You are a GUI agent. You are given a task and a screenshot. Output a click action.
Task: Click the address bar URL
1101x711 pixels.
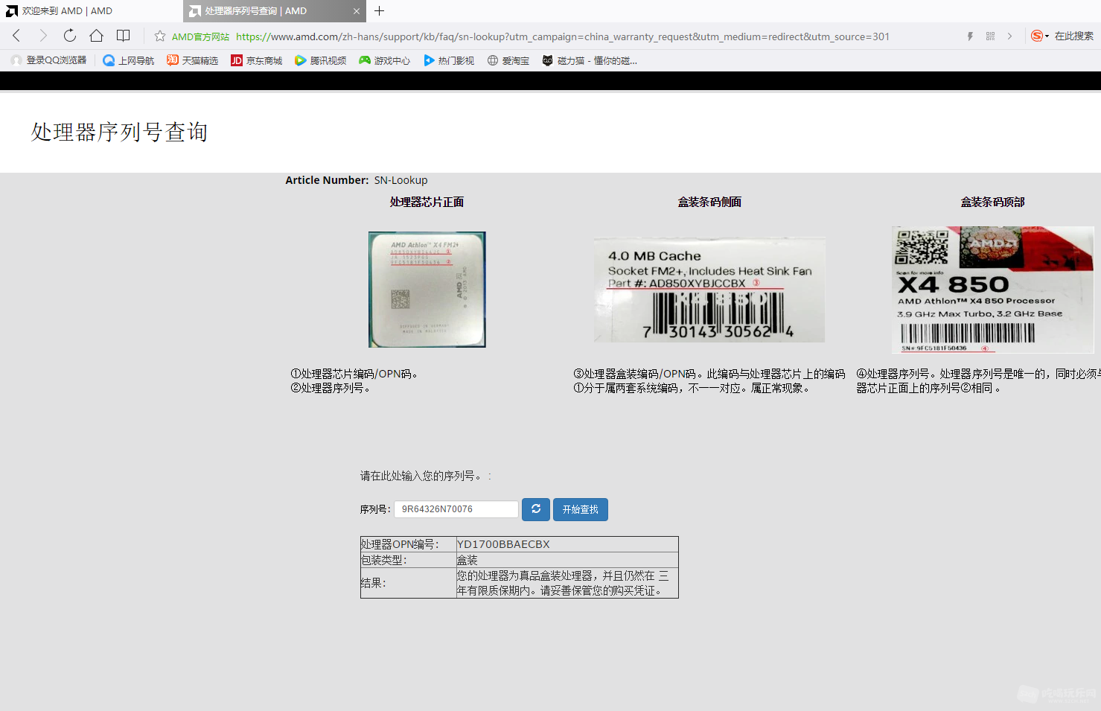(x=562, y=36)
